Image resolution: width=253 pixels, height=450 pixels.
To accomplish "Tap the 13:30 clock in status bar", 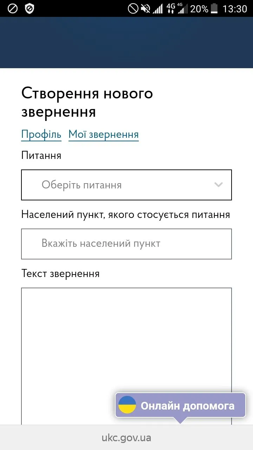I will [x=235, y=8].
